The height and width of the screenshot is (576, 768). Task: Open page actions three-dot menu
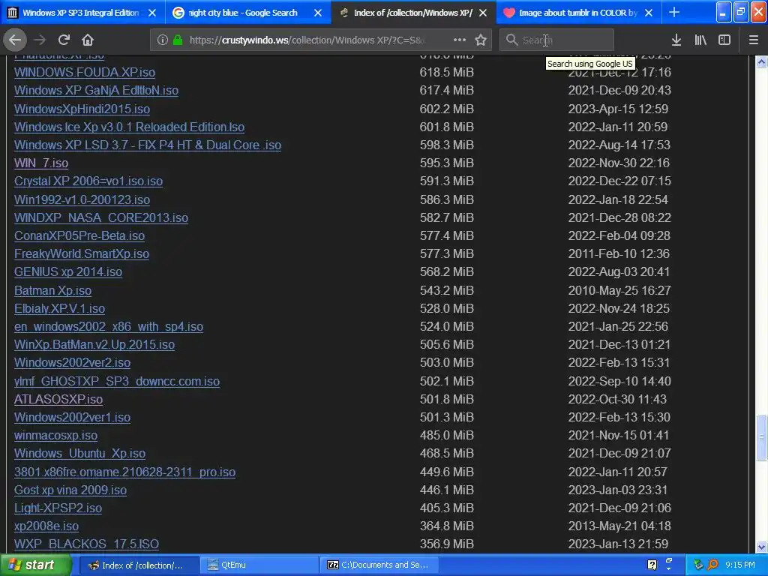(x=460, y=40)
